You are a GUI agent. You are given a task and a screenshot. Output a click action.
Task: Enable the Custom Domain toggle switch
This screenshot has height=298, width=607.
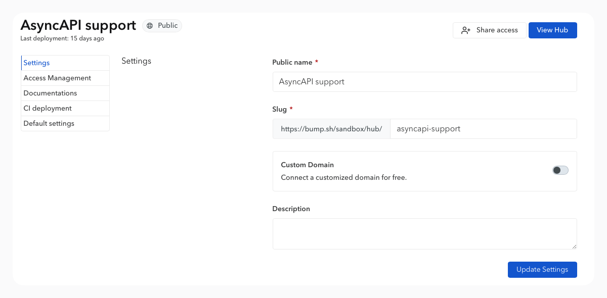click(x=560, y=170)
